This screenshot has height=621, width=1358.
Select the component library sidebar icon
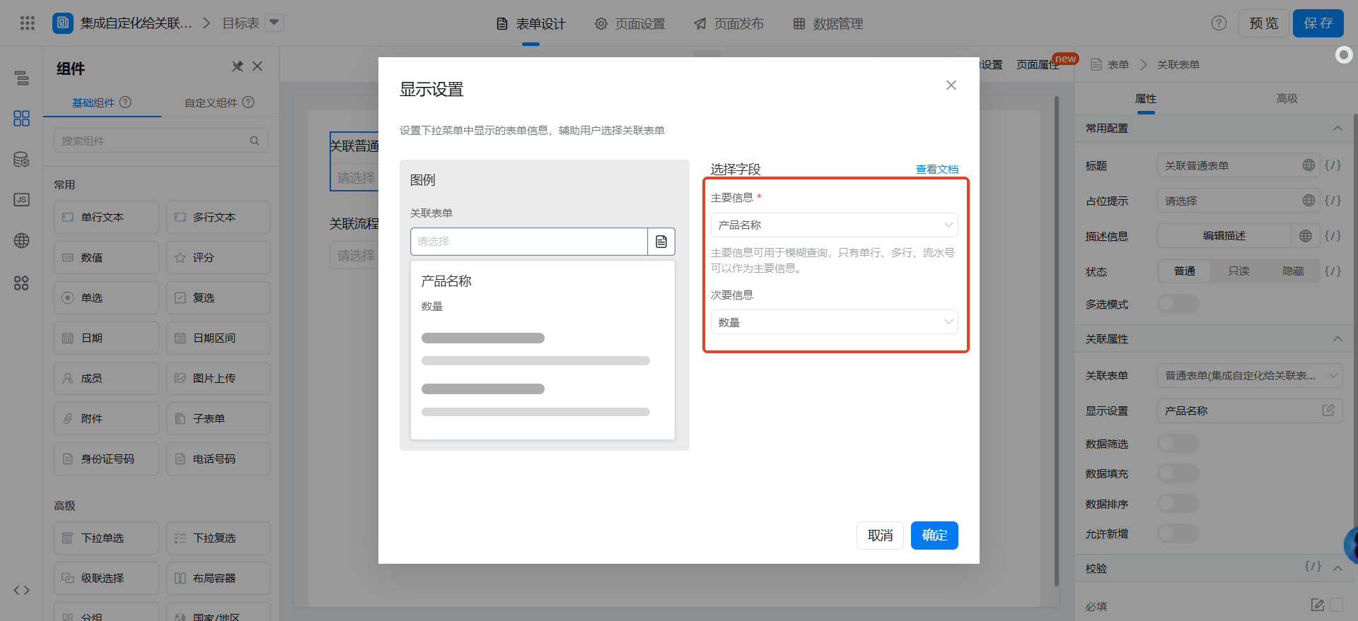pos(21,118)
